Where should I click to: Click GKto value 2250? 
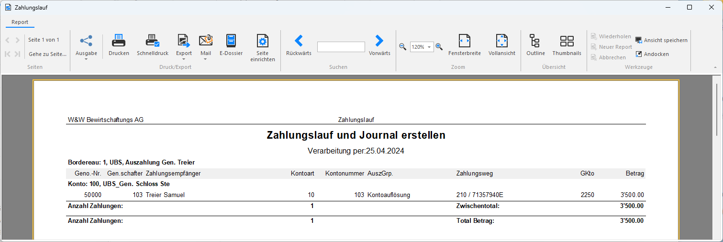pyautogui.click(x=587, y=195)
